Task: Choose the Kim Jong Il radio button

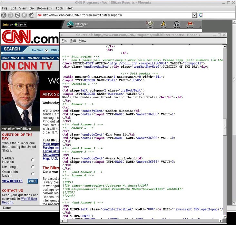Action: [33, 167]
